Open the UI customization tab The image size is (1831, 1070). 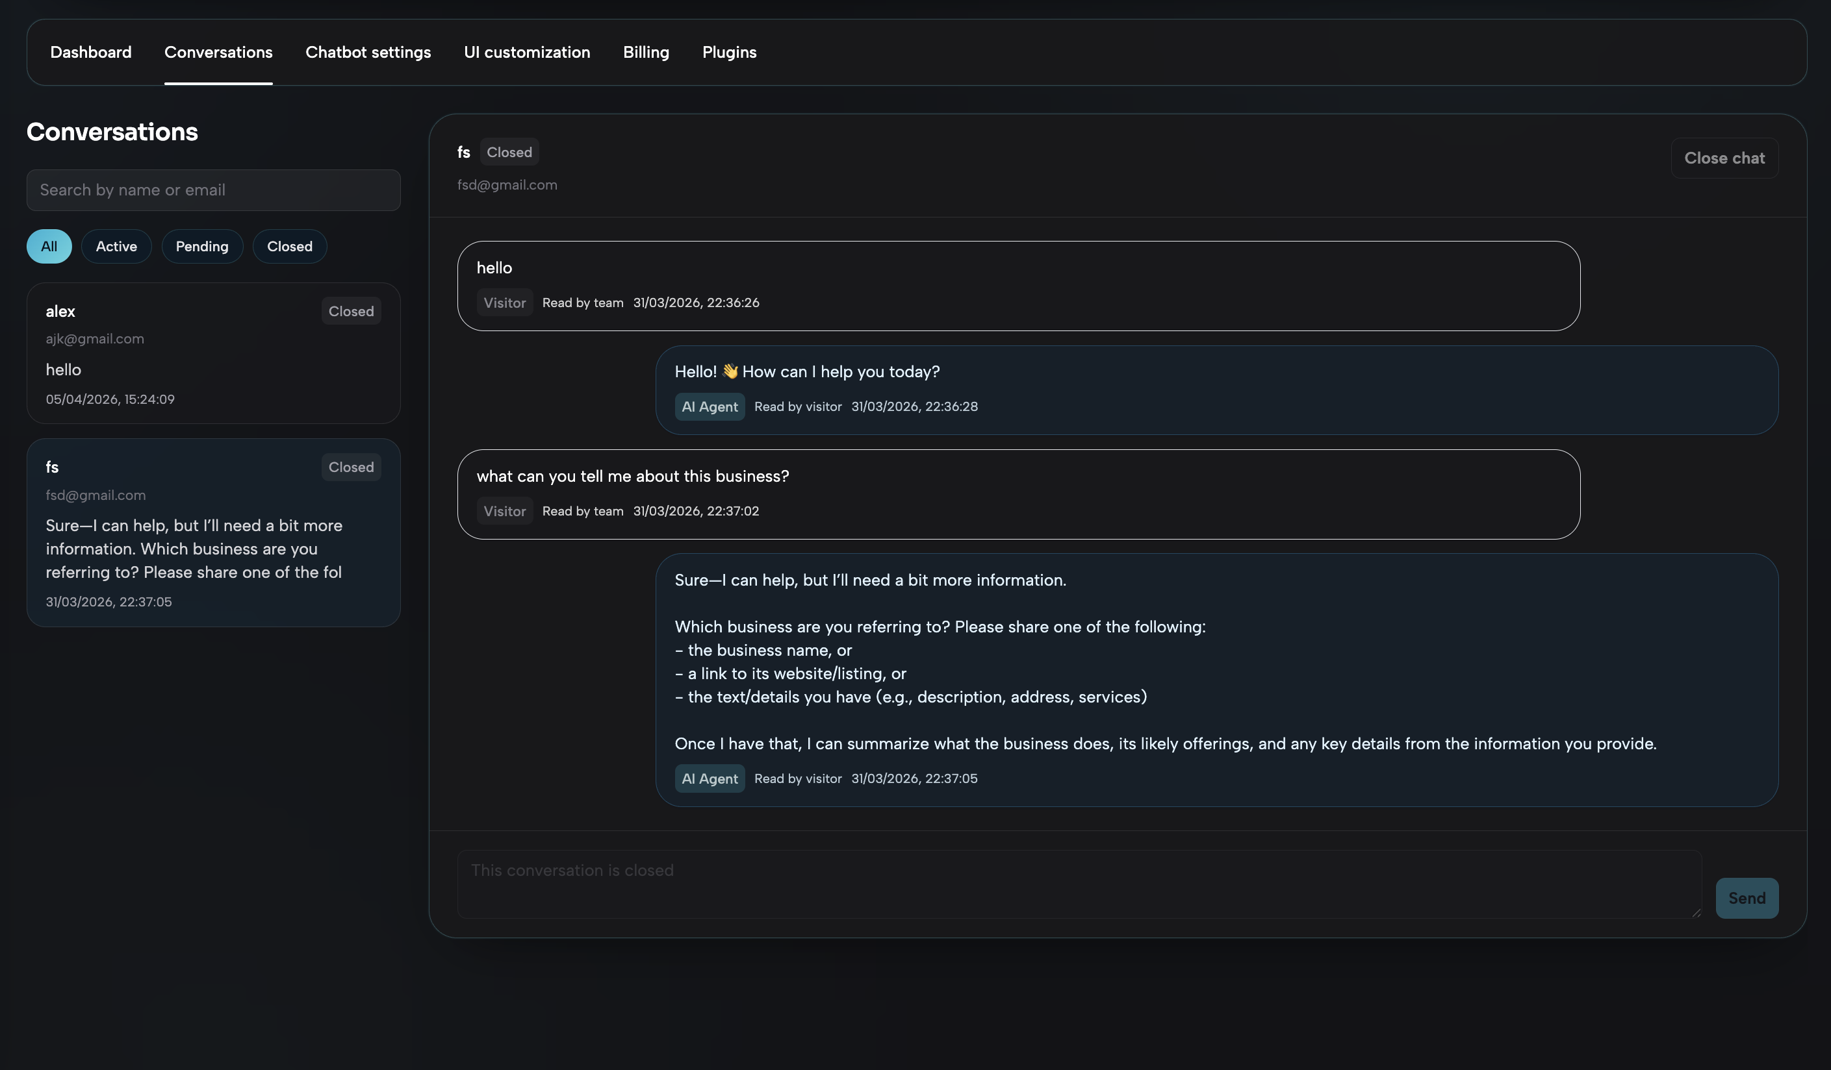click(527, 52)
